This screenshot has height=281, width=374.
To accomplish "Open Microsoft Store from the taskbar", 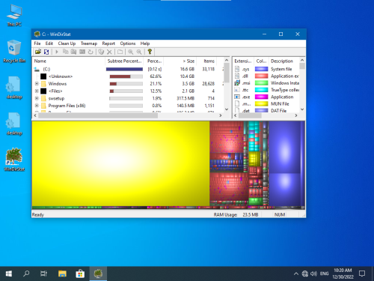I will [x=80, y=274].
